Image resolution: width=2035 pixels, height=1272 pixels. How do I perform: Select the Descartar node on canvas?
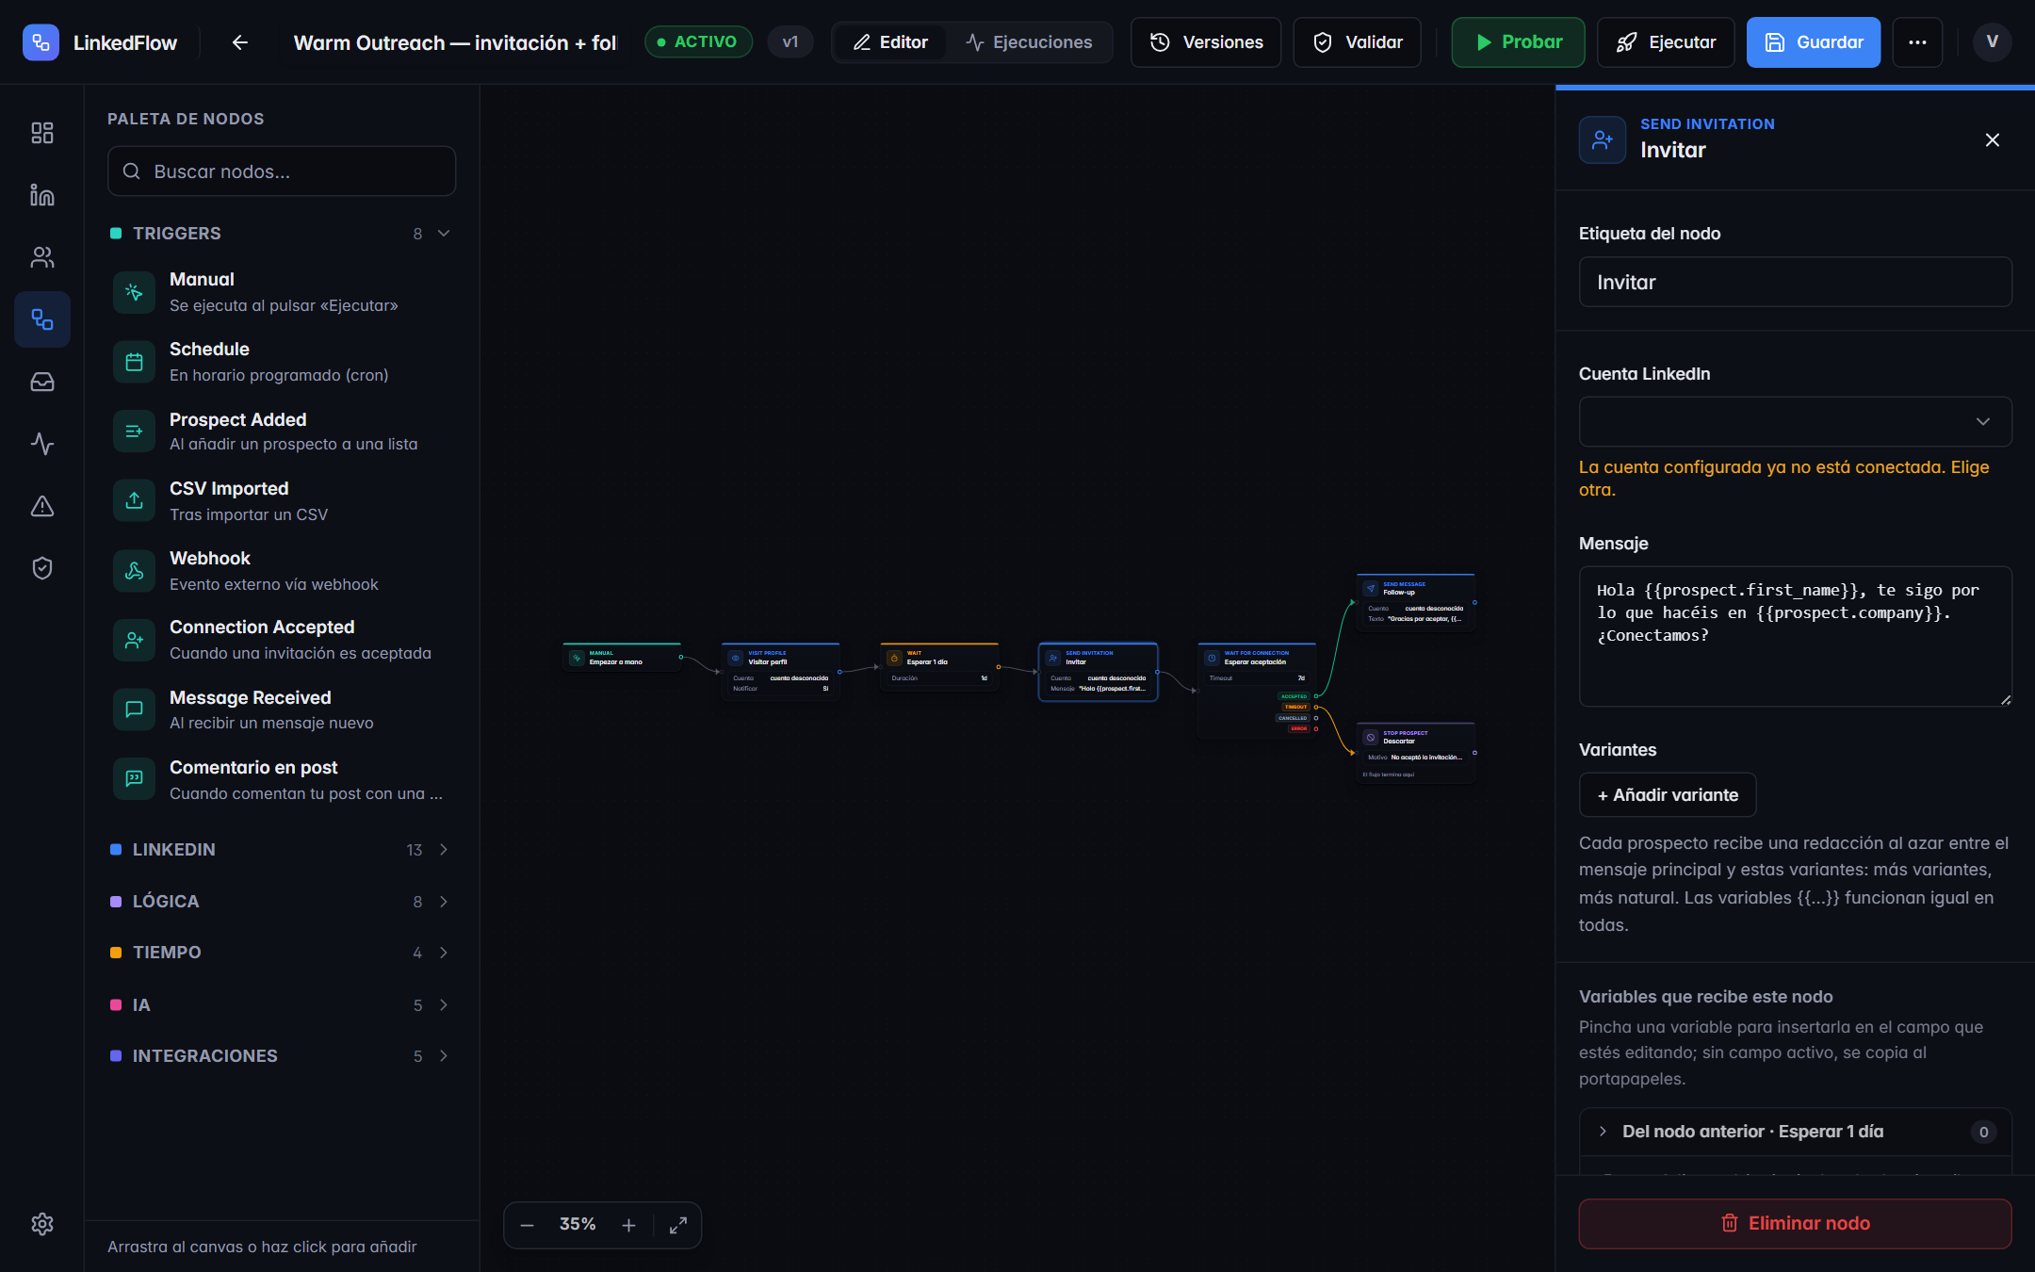tap(1415, 752)
